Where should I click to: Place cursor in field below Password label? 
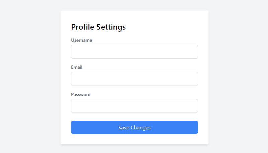[134, 106]
